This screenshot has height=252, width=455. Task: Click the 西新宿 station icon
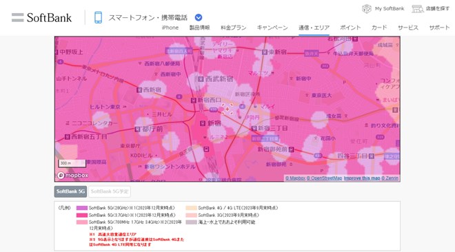pos(139,90)
